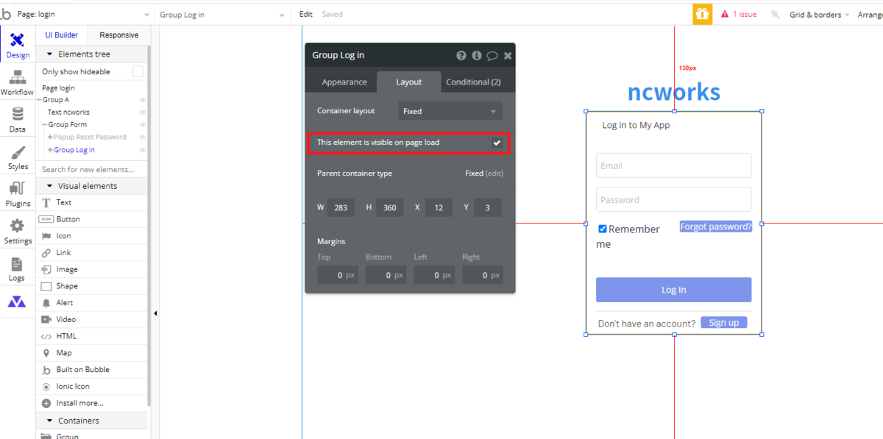883x439 pixels.
Task: Open the Settings gear icon
Action: click(x=18, y=232)
